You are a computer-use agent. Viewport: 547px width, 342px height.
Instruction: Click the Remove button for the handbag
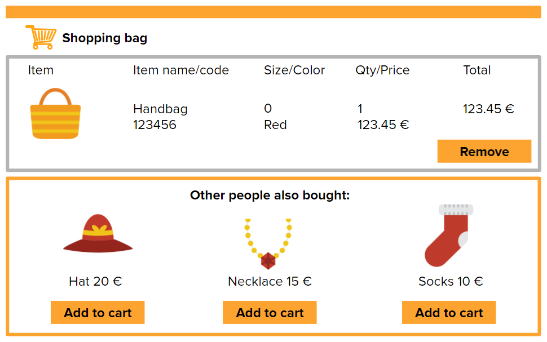[483, 151]
